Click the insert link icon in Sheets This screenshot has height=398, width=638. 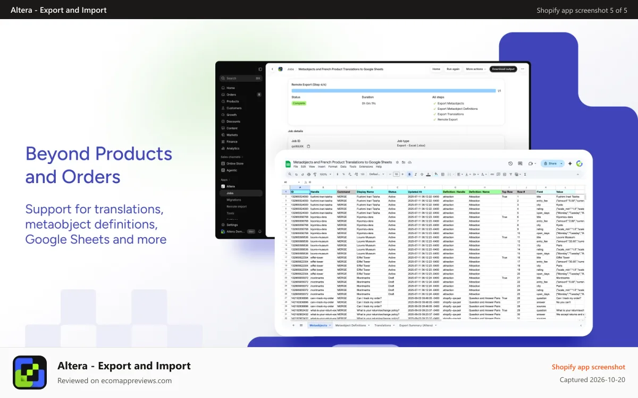(492, 174)
